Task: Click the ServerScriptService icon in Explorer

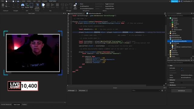Action: click(x=170, y=39)
